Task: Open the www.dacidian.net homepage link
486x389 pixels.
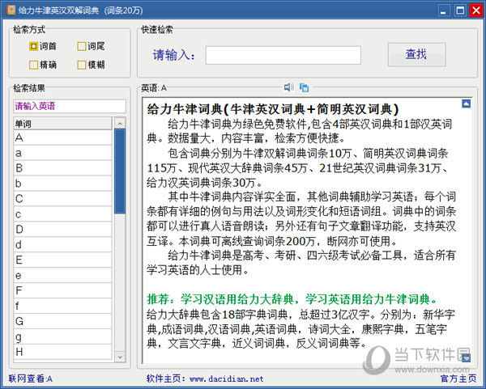Action: tap(226, 378)
